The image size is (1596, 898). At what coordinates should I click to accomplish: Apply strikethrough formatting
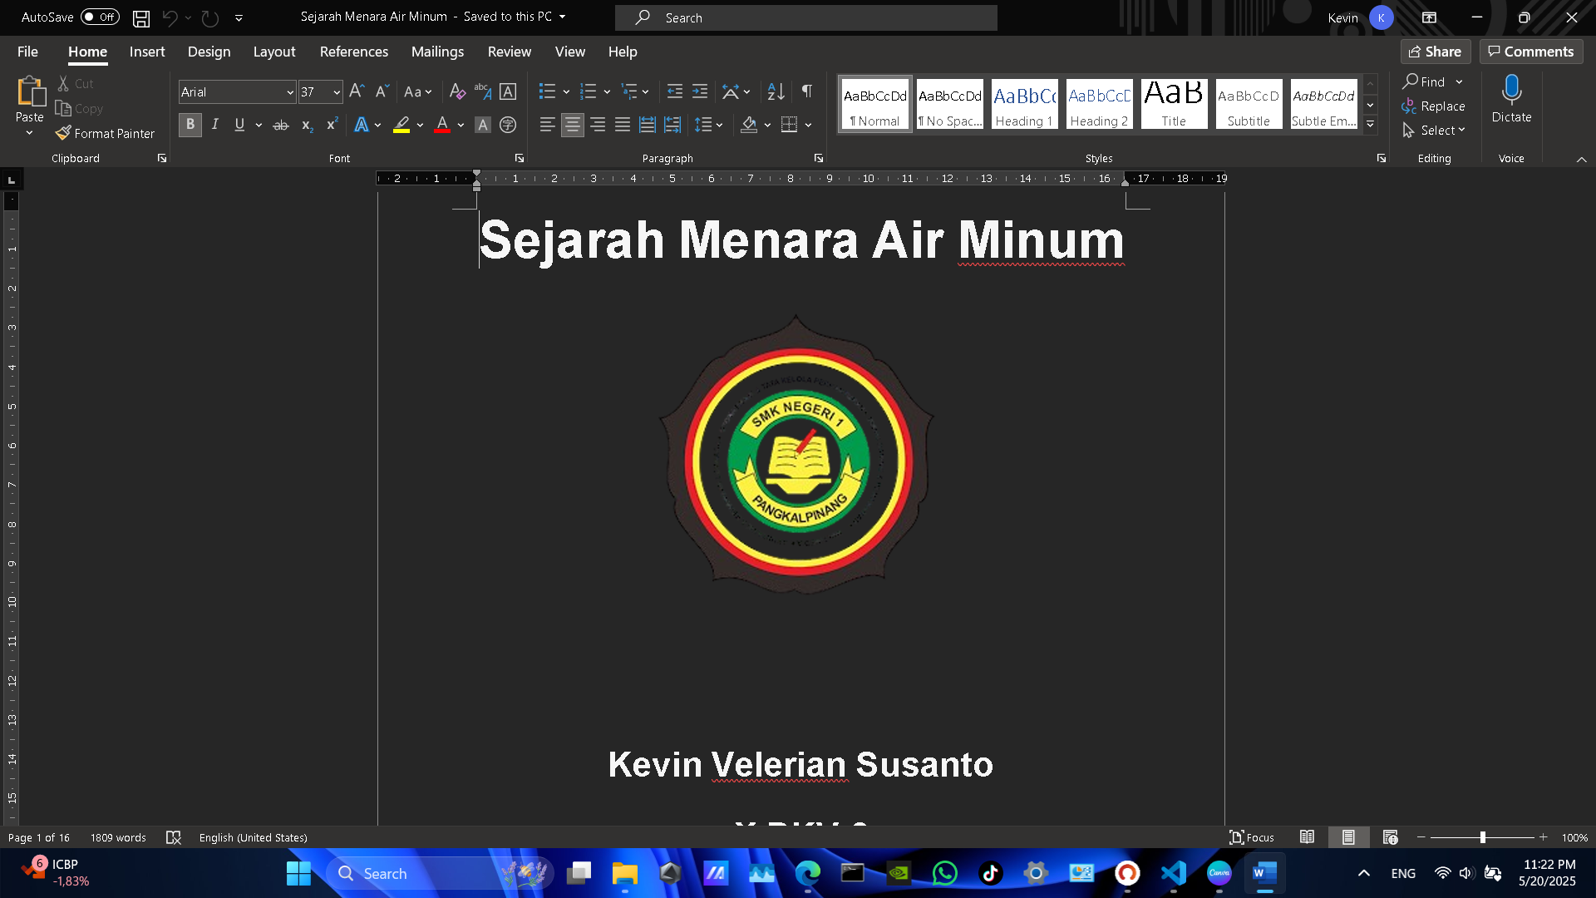[x=281, y=125]
